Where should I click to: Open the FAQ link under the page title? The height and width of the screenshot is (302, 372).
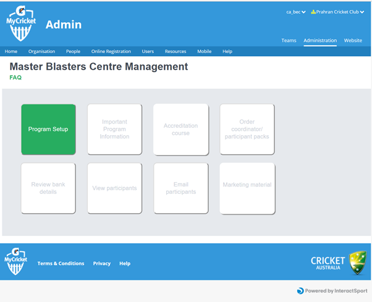coord(15,78)
